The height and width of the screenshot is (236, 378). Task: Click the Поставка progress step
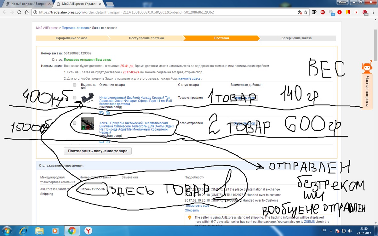click(x=221, y=38)
